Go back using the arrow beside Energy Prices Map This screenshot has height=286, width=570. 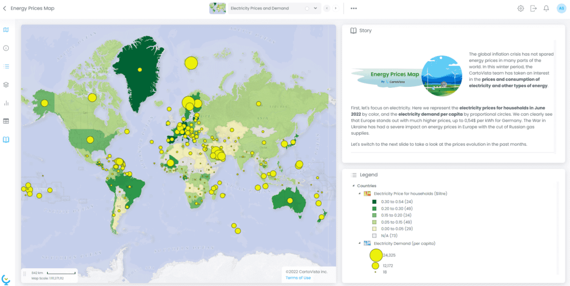tap(4, 8)
